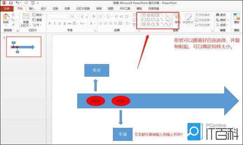Click the font color A button
The width and height of the screenshot is (243, 145).
[91, 23]
